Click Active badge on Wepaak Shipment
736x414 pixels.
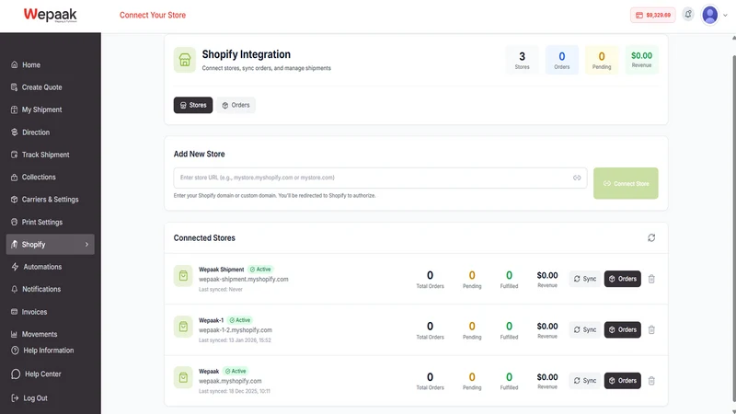tap(260, 270)
